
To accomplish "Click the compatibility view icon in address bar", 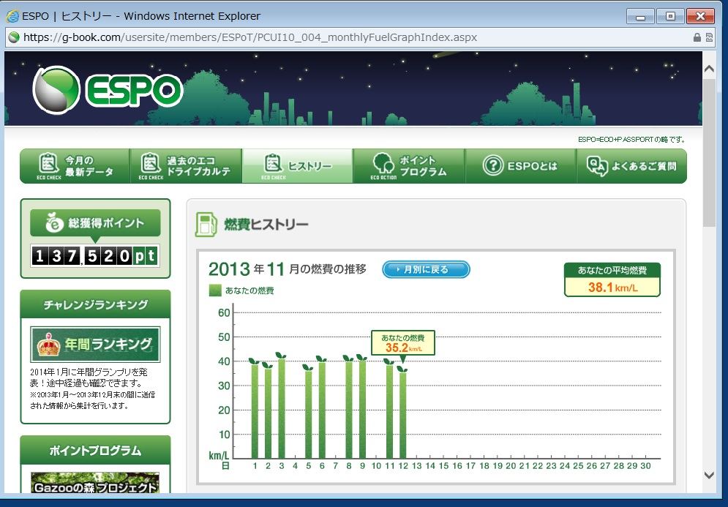I will 709,37.
